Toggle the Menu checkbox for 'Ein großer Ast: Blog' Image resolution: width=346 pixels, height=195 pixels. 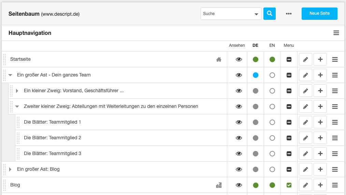point(289,169)
